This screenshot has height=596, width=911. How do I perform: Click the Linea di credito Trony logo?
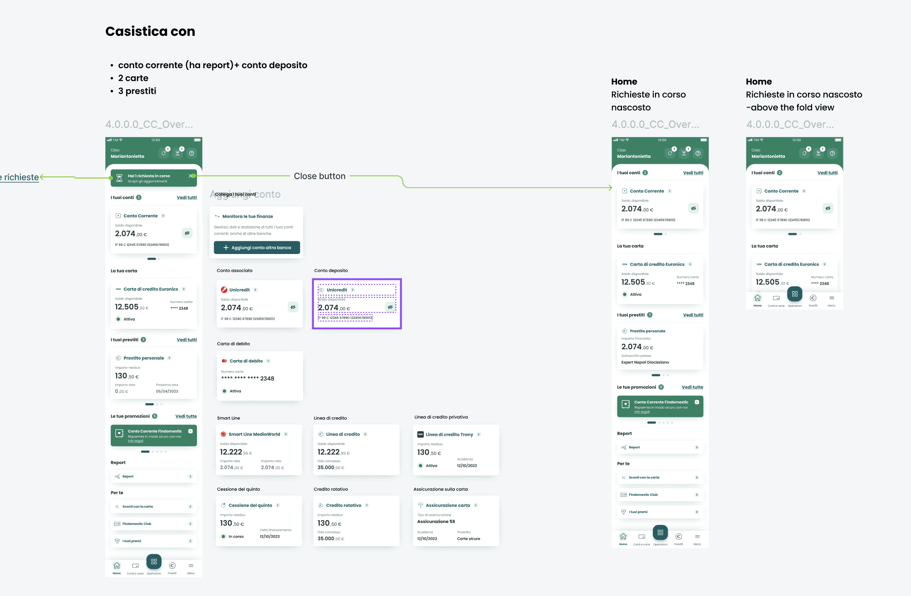(420, 435)
